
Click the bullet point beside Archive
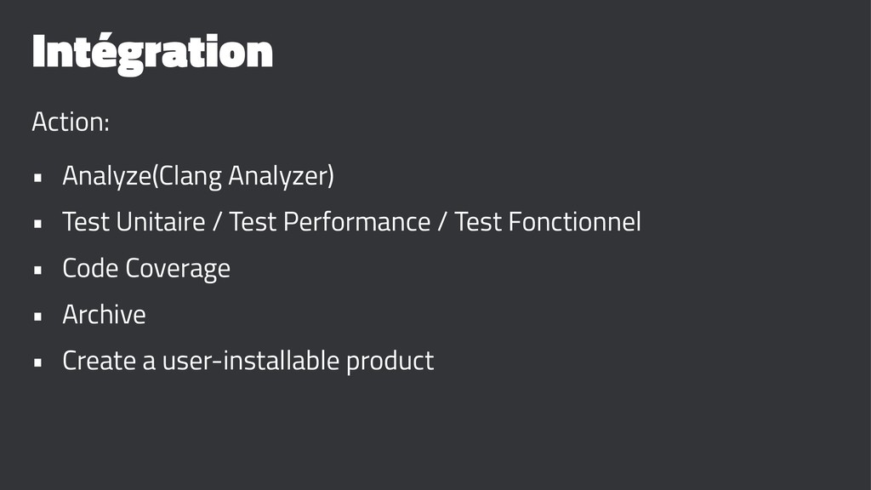tap(37, 317)
